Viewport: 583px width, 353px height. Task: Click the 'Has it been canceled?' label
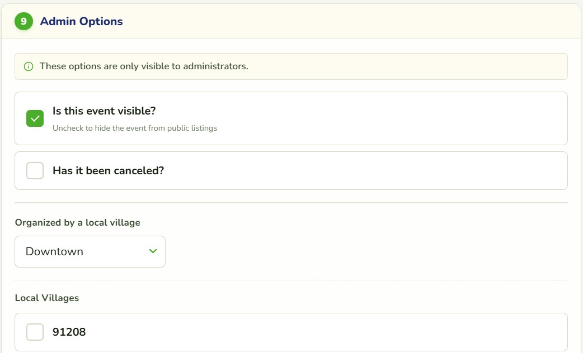pyautogui.click(x=108, y=171)
